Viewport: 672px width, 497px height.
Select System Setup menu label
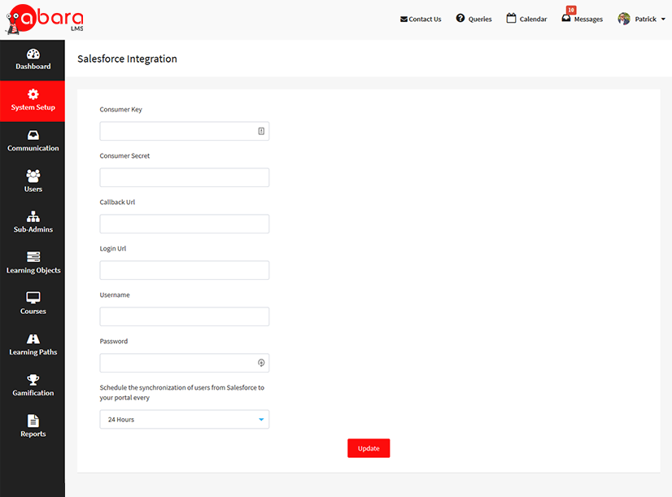pyautogui.click(x=33, y=107)
